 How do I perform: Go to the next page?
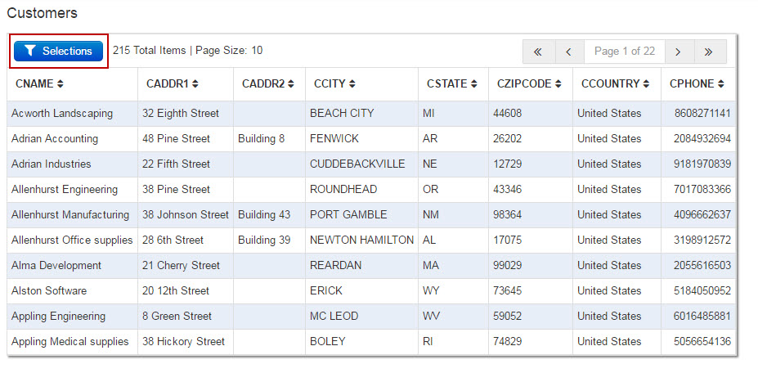pos(679,52)
